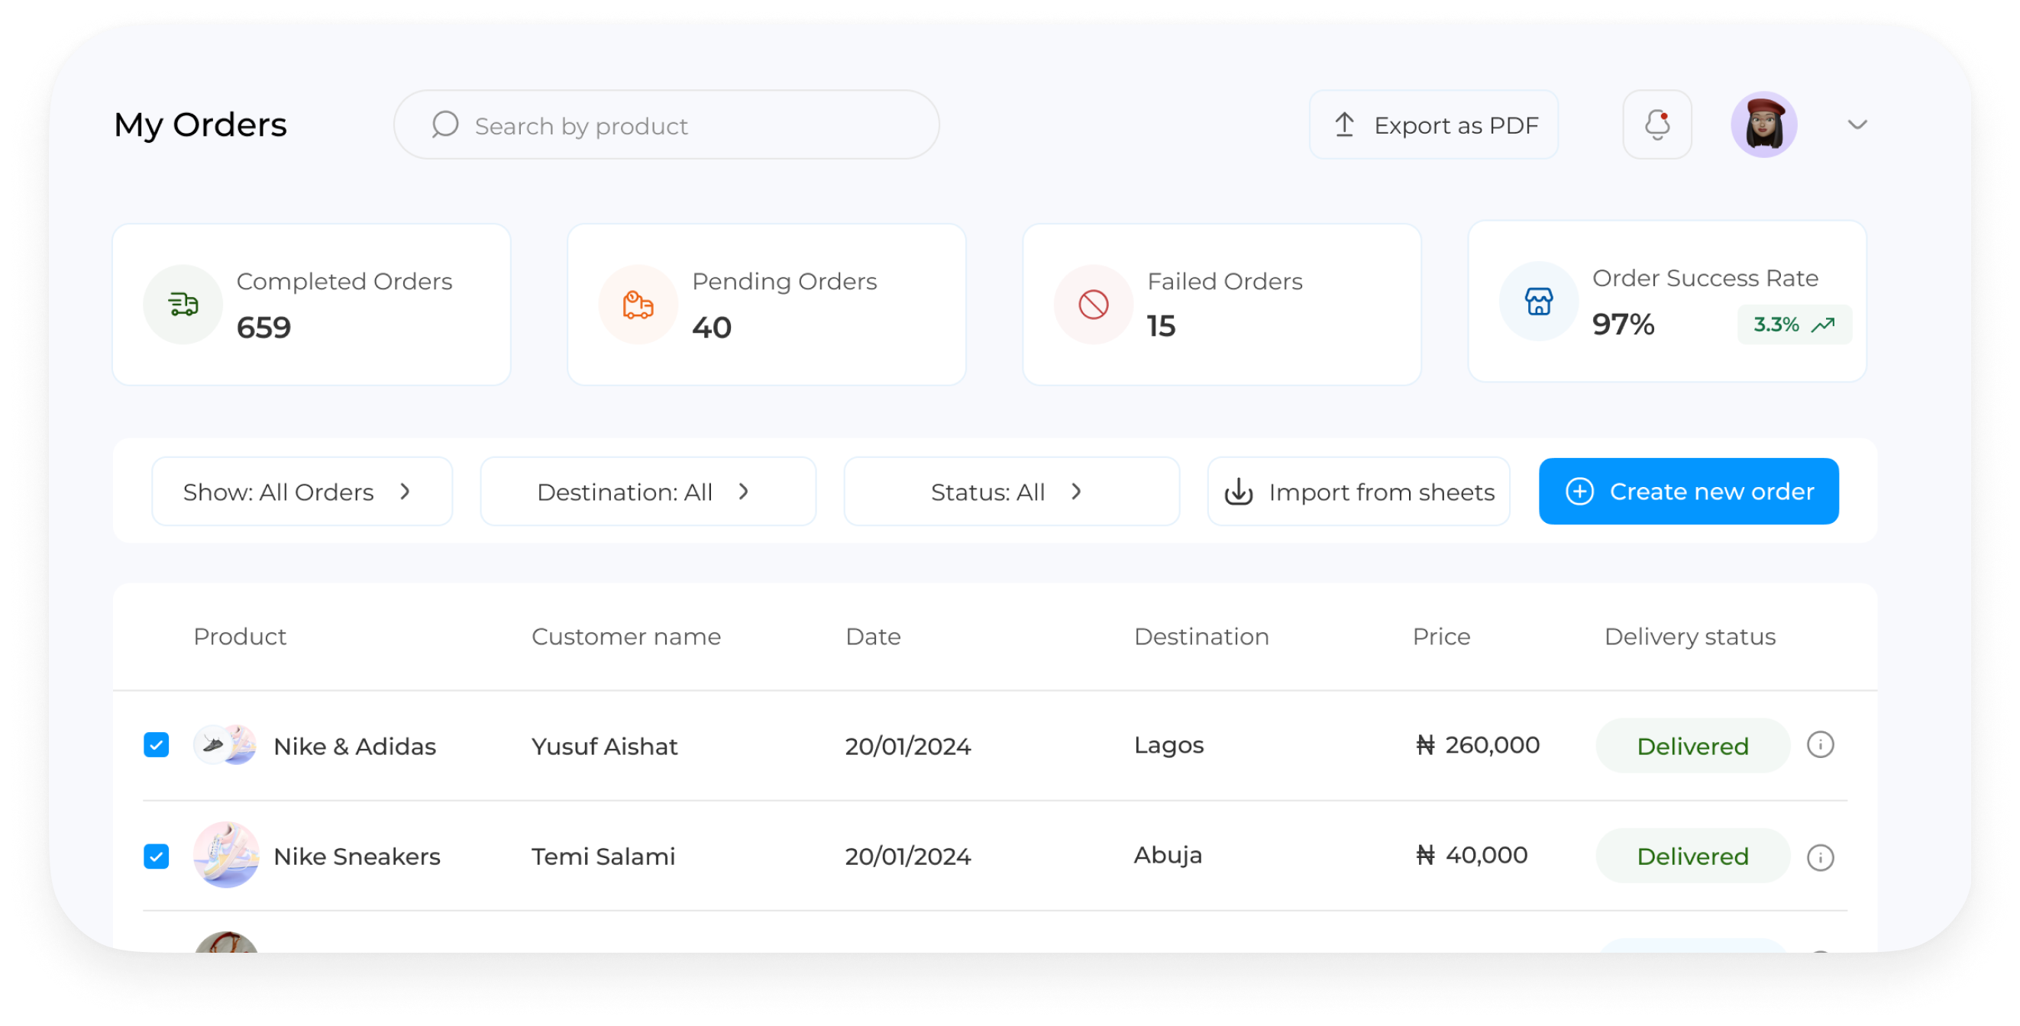Click customer name Temi Salami

point(603,856)
